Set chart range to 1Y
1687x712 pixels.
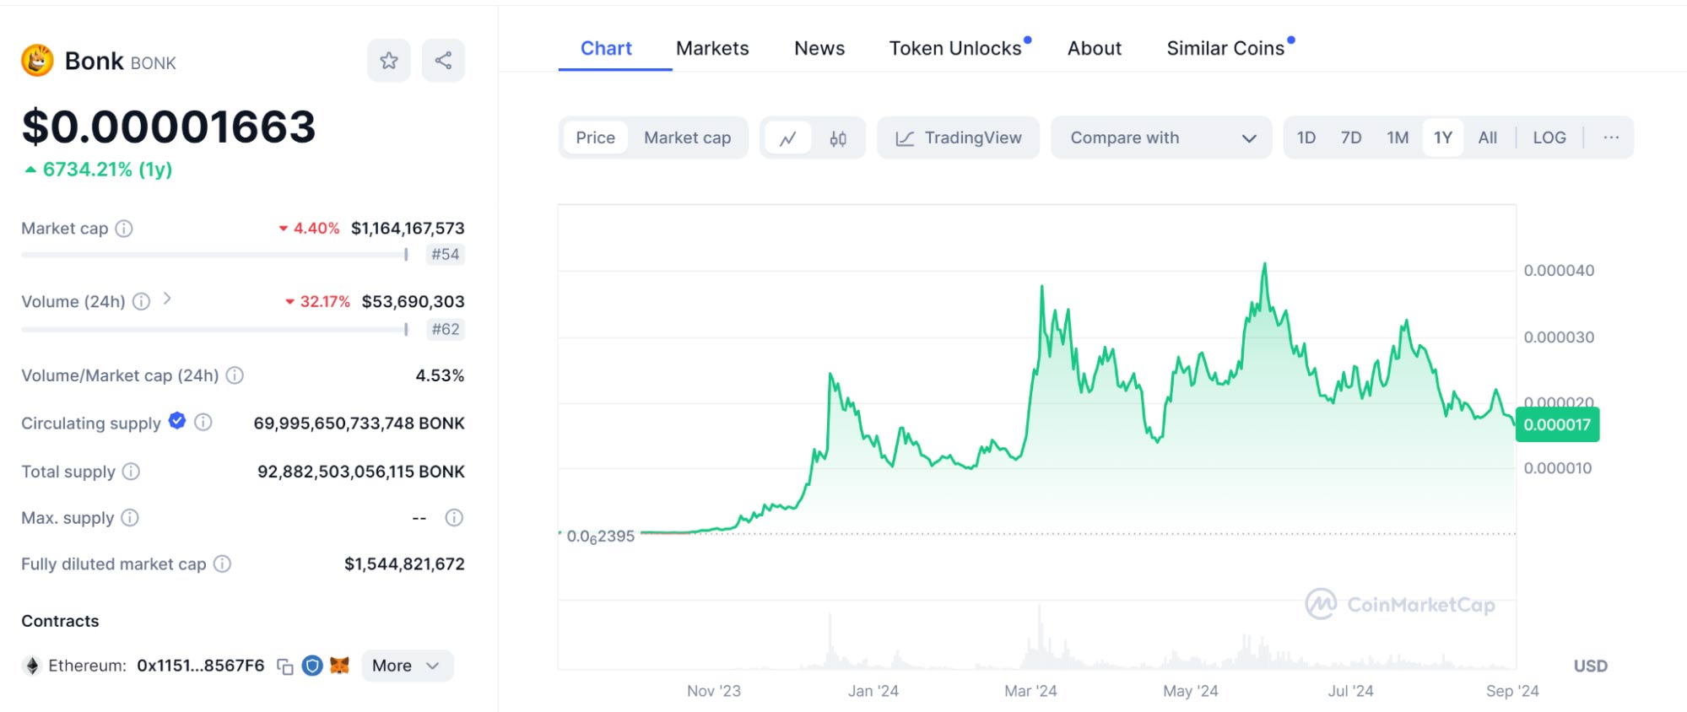[1443, 138]
